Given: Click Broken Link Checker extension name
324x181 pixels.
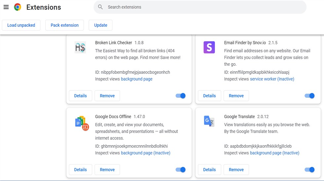Looking at the screenshot, I should pyautogui.click(x=113, y=42).
